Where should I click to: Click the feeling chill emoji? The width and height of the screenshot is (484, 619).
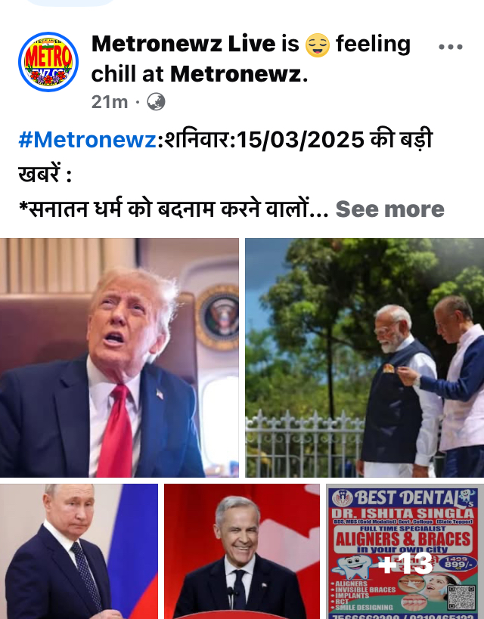(318, 45)
